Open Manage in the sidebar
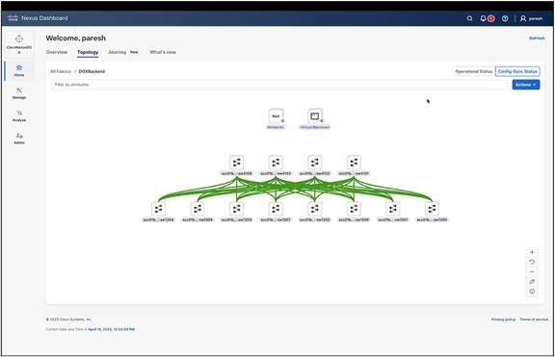Image resolution: width=555 pixels, height=357 pixels. [x=19, y=93]
